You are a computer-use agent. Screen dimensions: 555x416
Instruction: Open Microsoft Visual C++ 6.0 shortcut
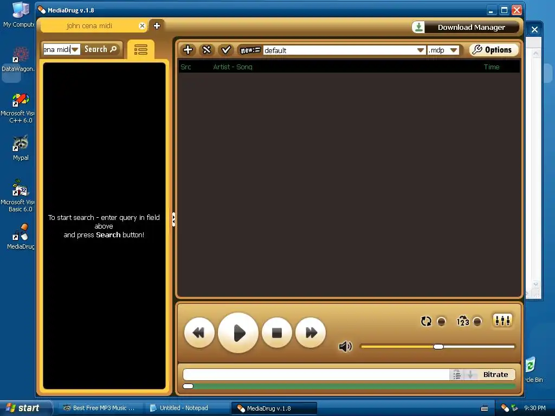click(x=18, y=108)
